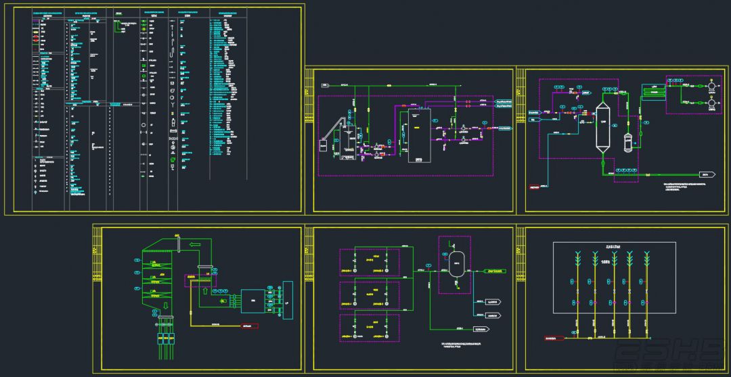Select the top magenta dashed box in bottom-middle sheet
The image size is (731, 377).
[x=370, y=263]
